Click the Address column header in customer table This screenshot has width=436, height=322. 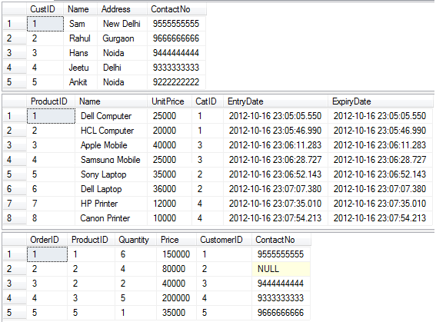coord(122,9)
